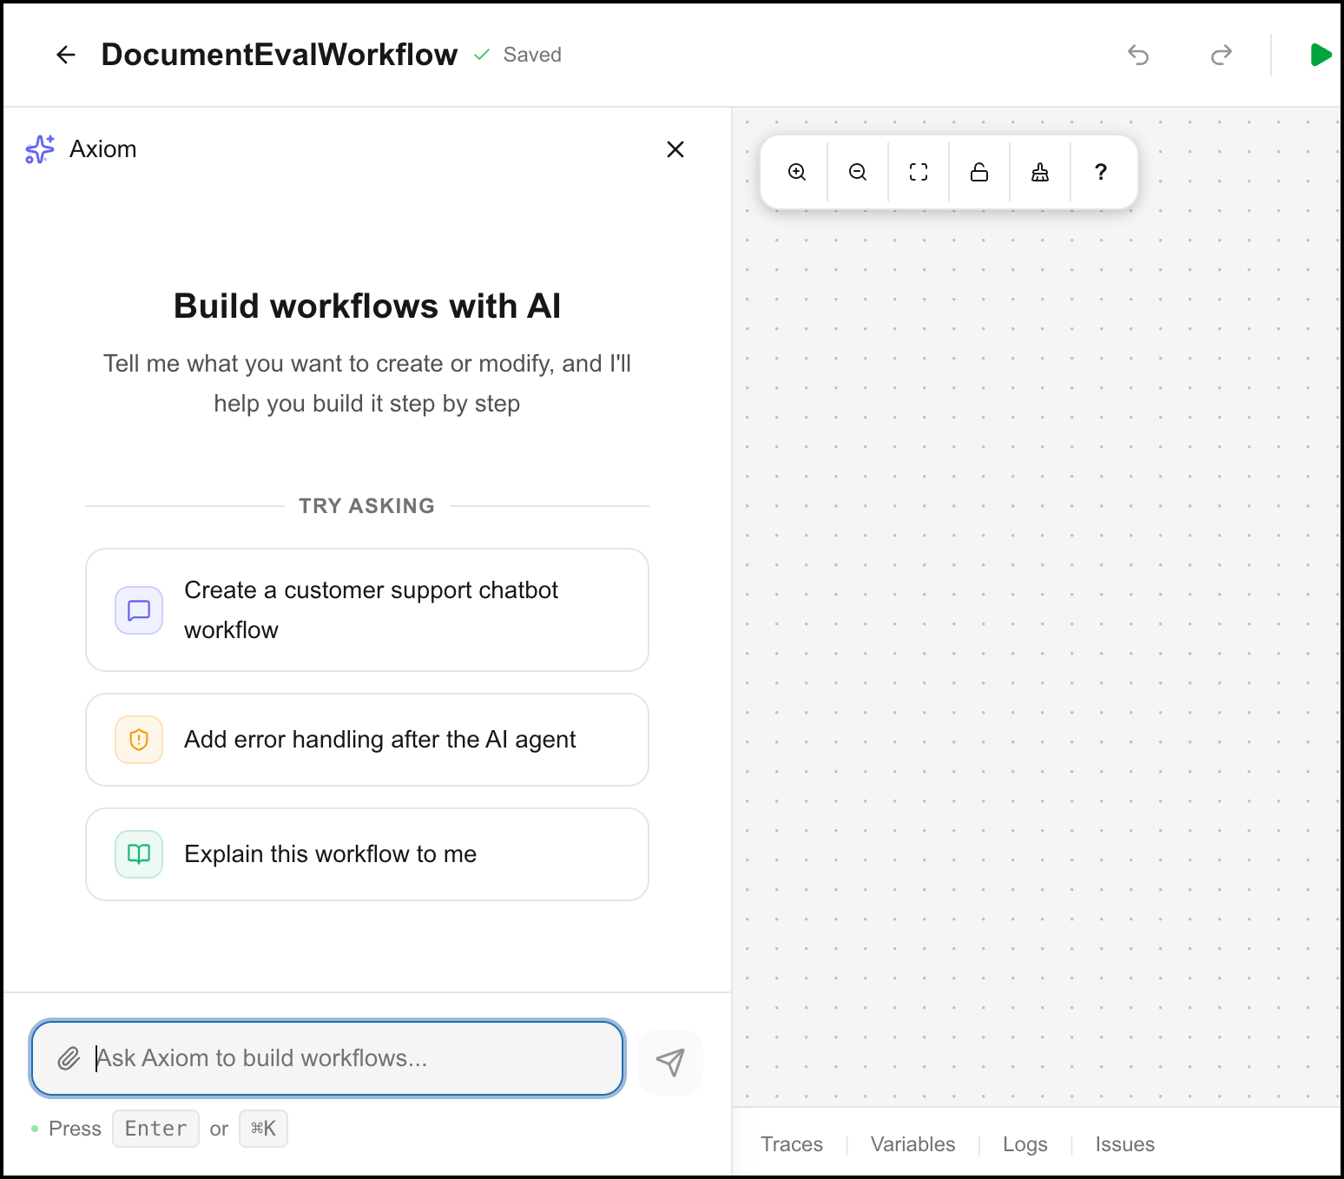
Task: Redo the last workflow change
Action: click(1222, 55)
